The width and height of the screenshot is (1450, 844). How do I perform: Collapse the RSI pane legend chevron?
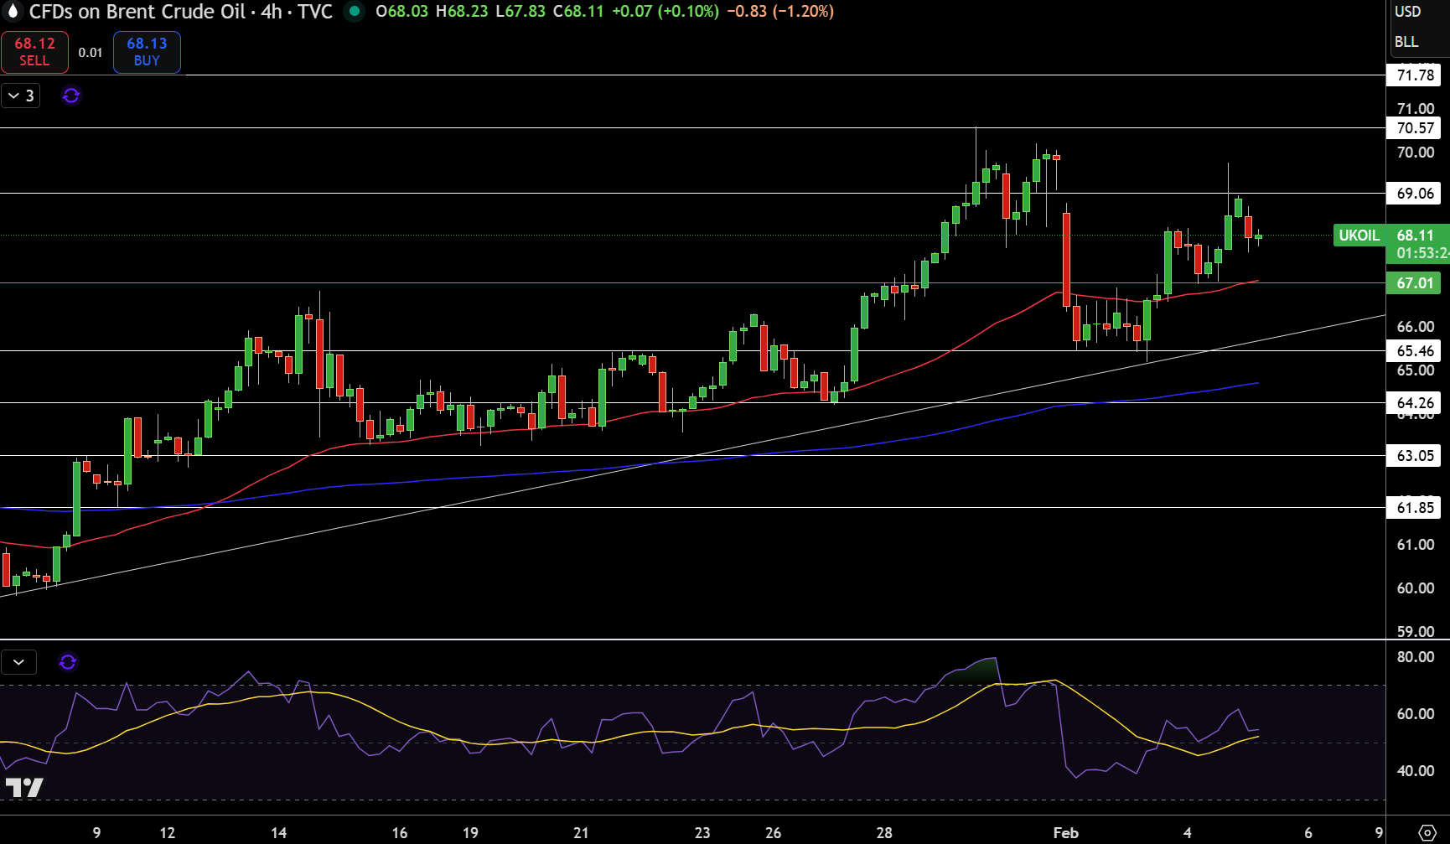[18, 662]
